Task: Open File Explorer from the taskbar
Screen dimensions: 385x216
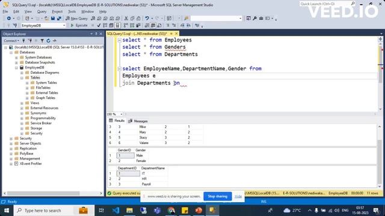Action: click(x=129, y=211)
